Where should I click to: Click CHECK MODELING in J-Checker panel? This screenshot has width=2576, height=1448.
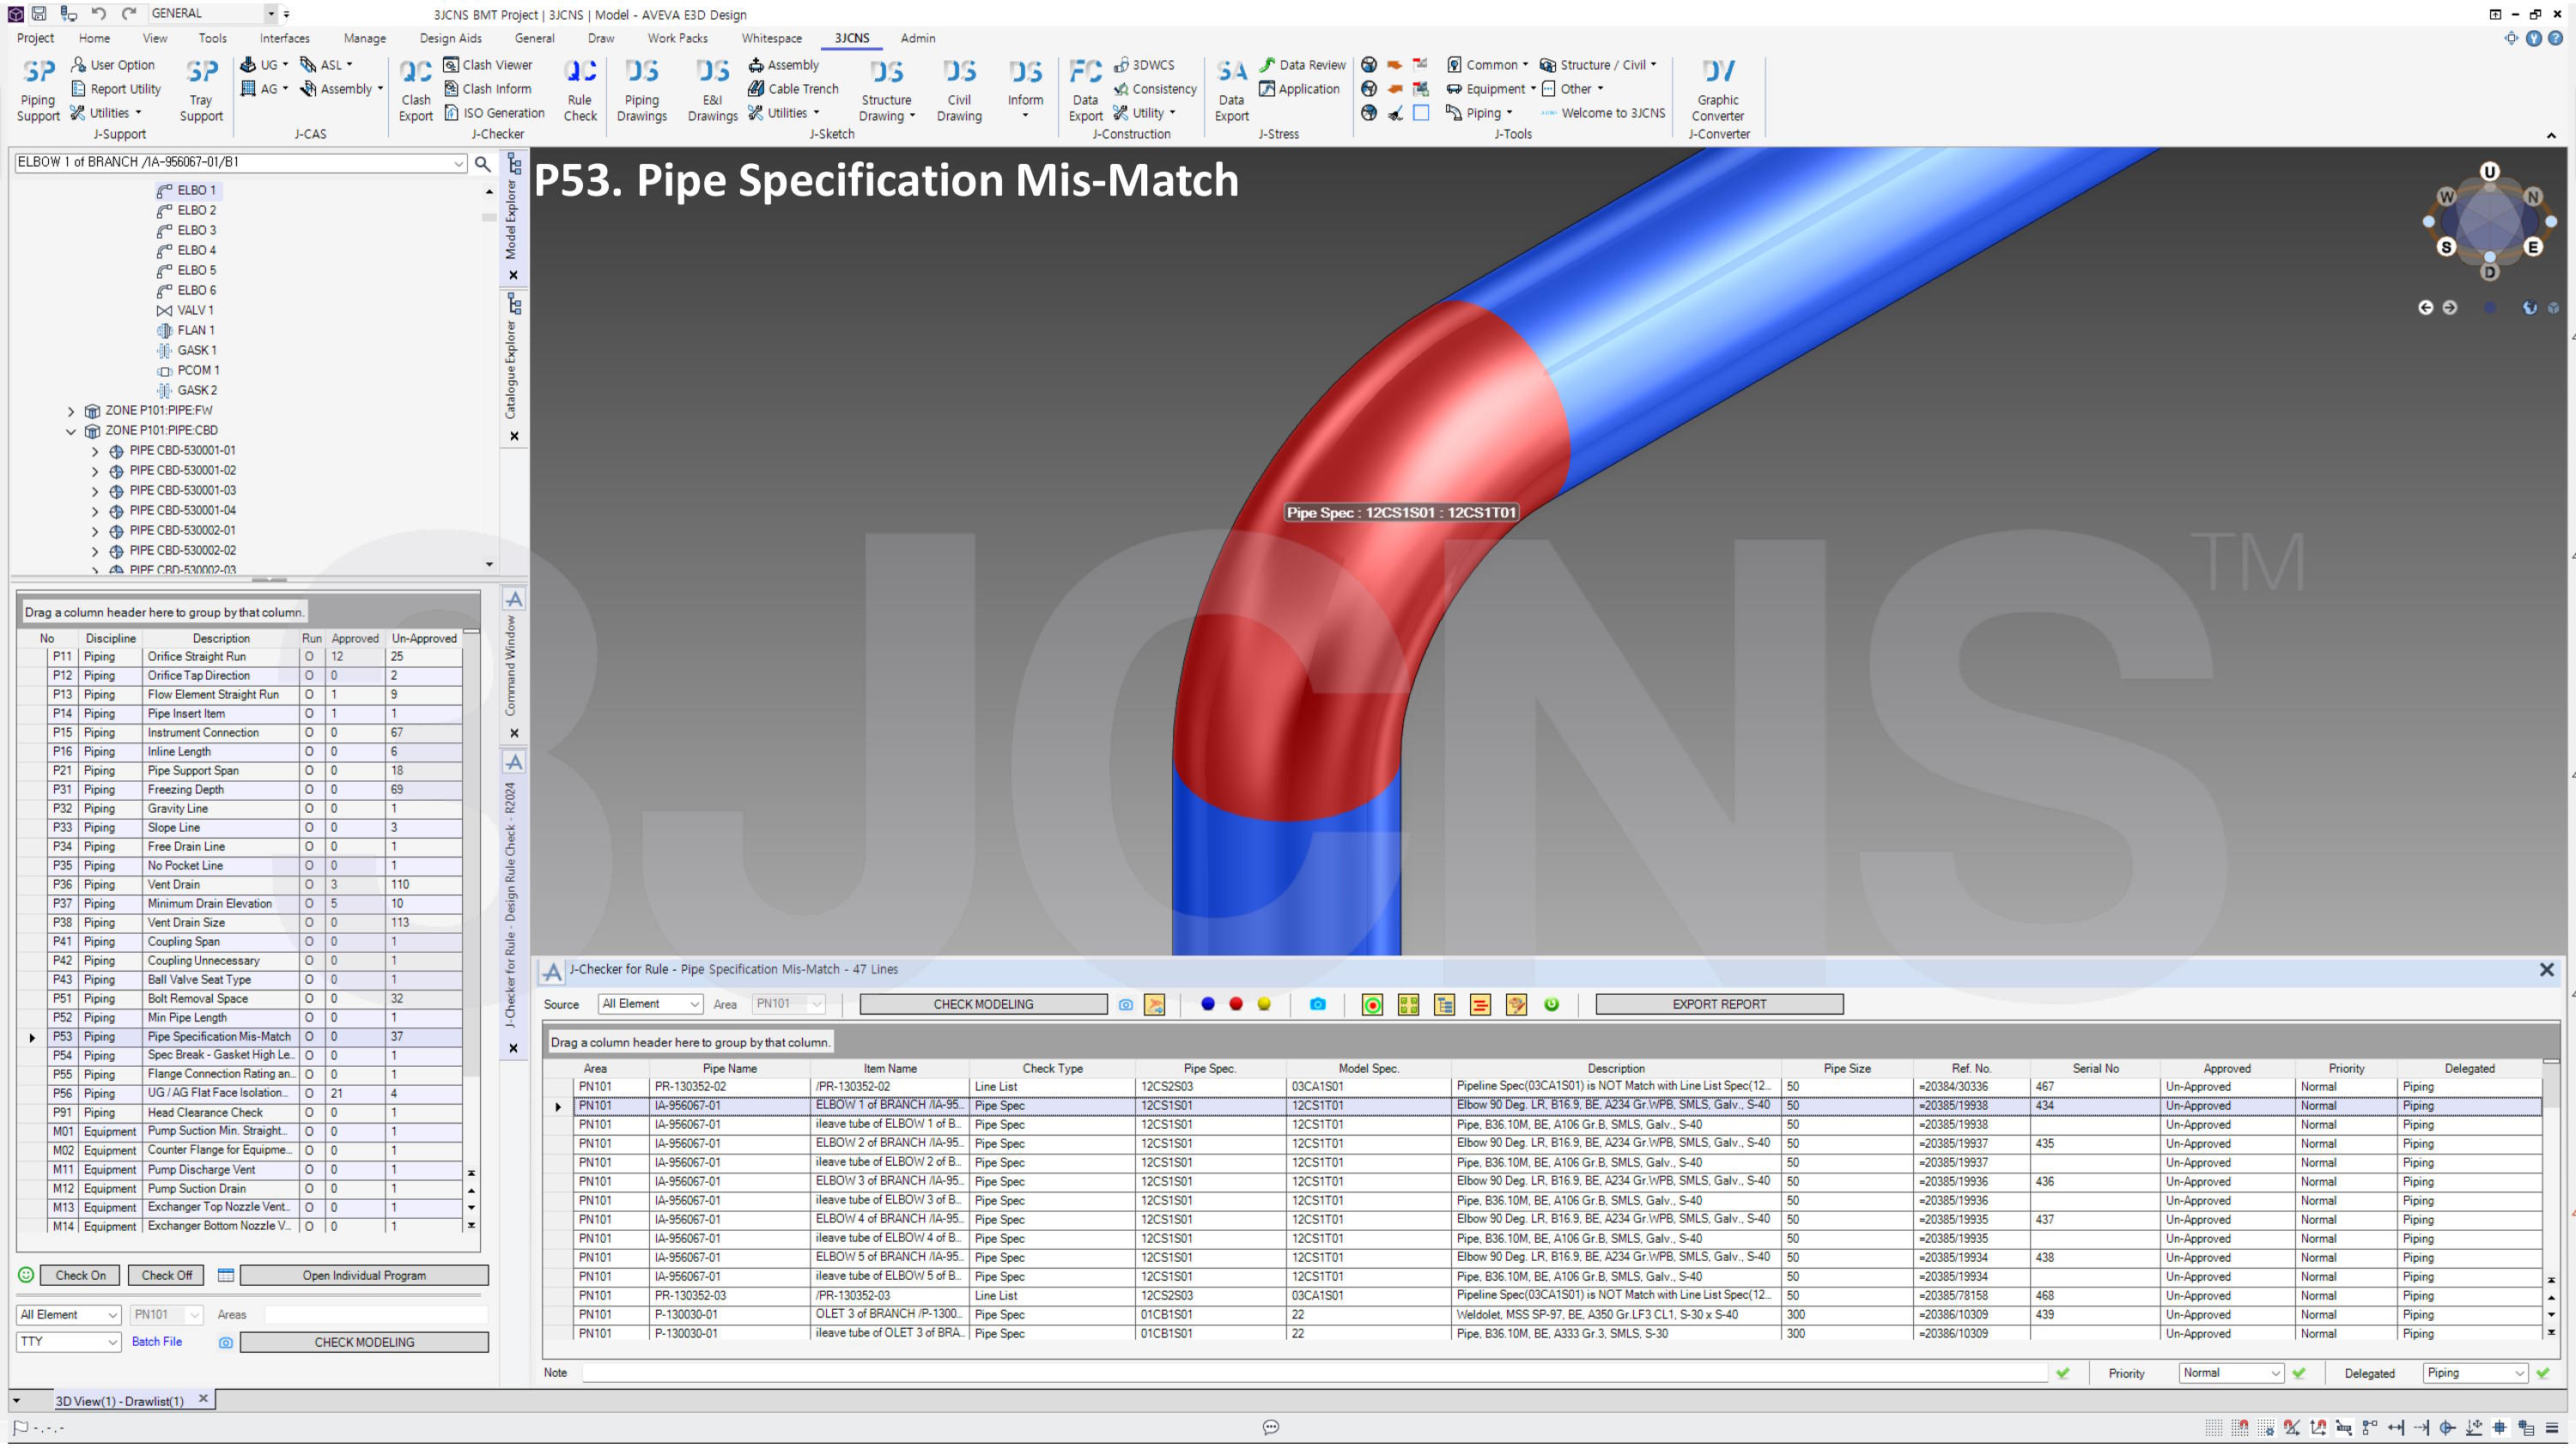pyautogui.click(x=983, y=1004)
